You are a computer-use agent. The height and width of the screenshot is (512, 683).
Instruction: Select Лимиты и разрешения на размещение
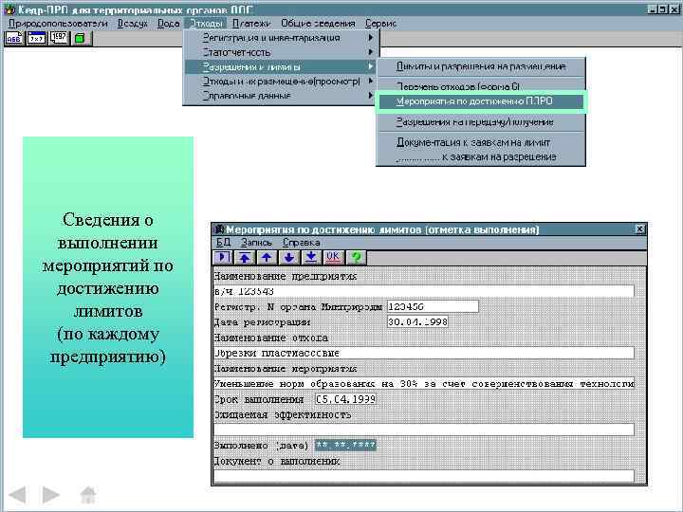click(481, 66)
